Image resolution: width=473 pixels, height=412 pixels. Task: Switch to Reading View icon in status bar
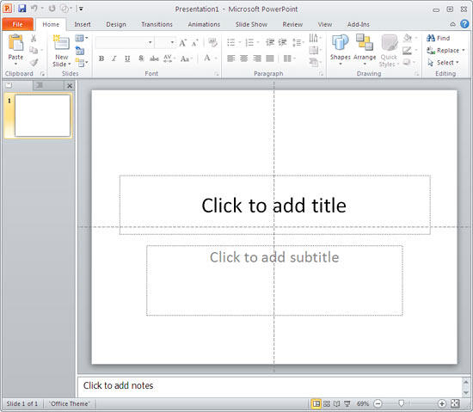click(x=336, y=403)
